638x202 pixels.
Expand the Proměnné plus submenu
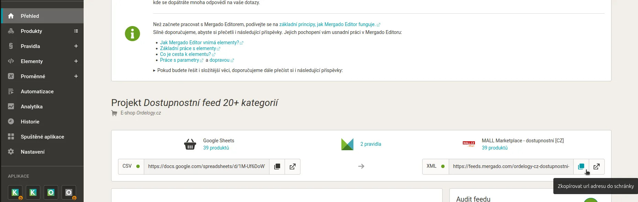(76, 76)
